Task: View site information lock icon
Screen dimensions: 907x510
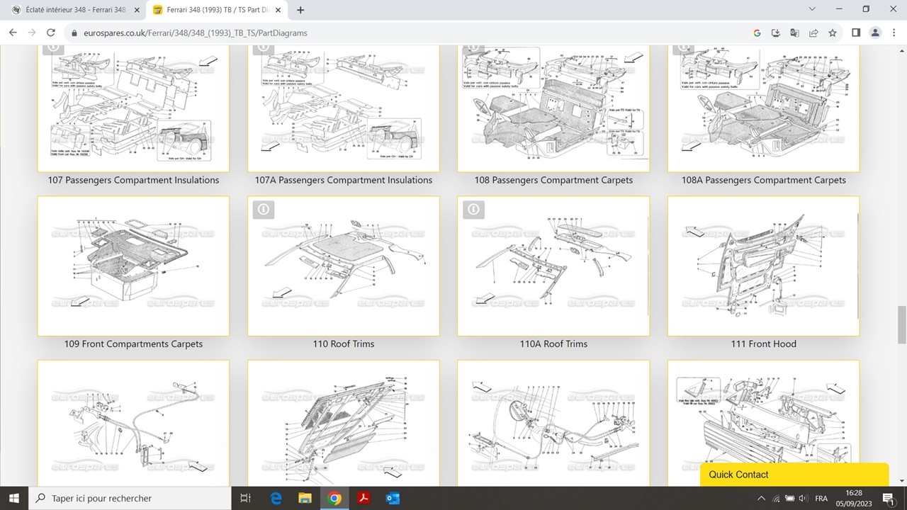Action: coord(74,33)
